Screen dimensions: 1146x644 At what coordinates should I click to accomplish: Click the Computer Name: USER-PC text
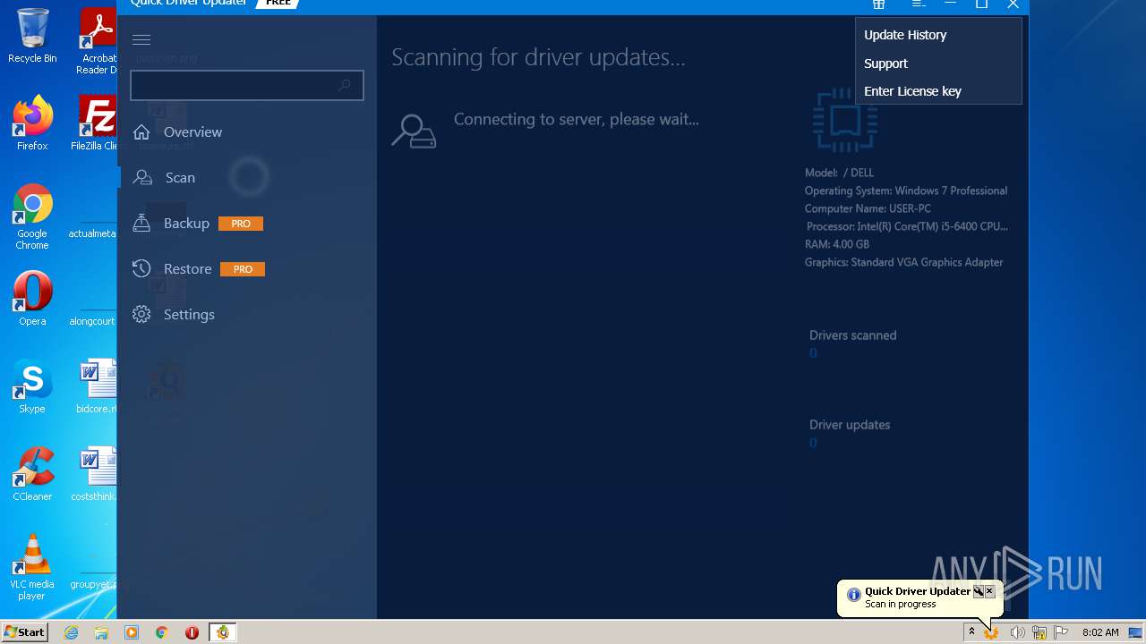coord(868,208)
